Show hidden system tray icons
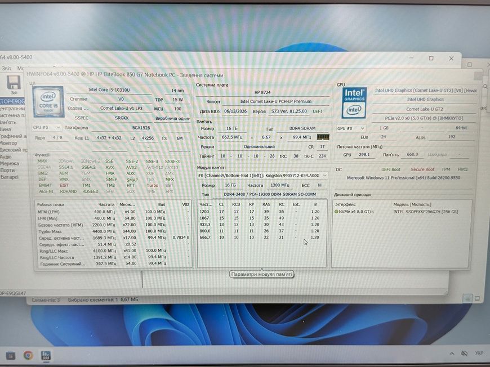Screen dimensions: 490x367 coord(452,353)
